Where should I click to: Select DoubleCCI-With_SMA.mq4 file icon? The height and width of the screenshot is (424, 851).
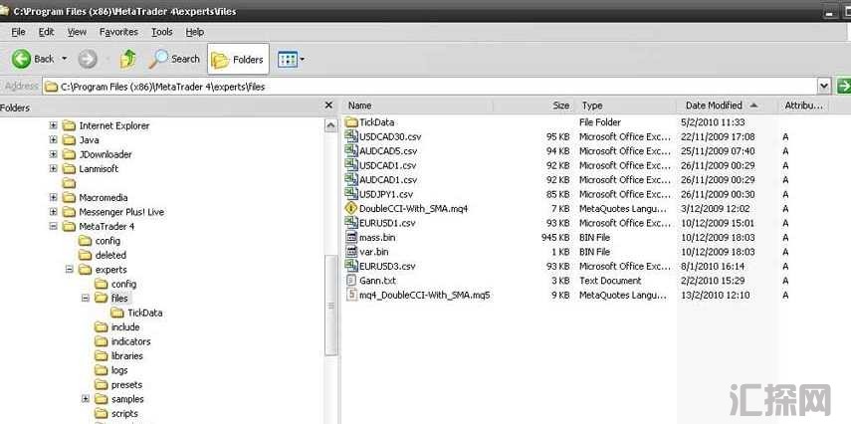point(350,208)
